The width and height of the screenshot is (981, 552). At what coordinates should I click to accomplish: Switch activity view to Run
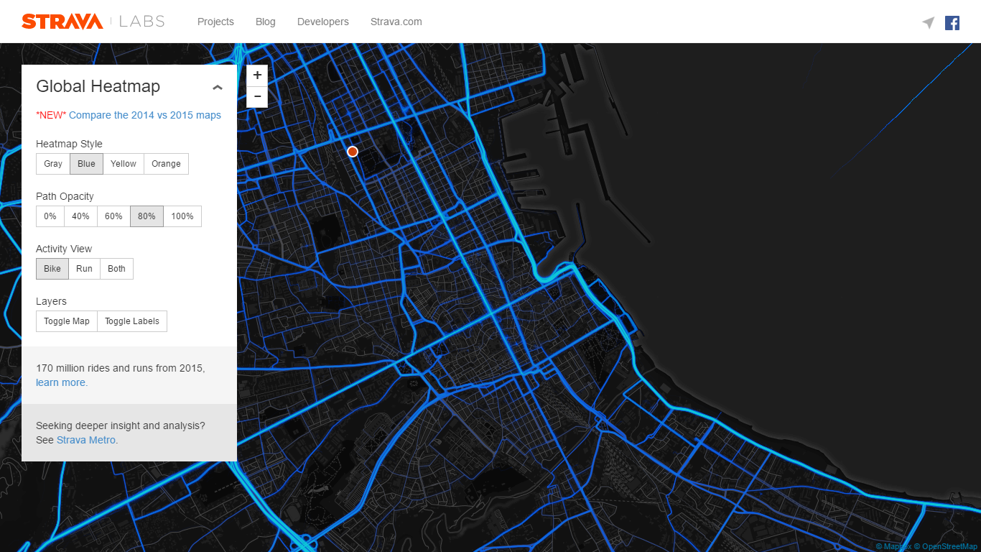point(85,269)
